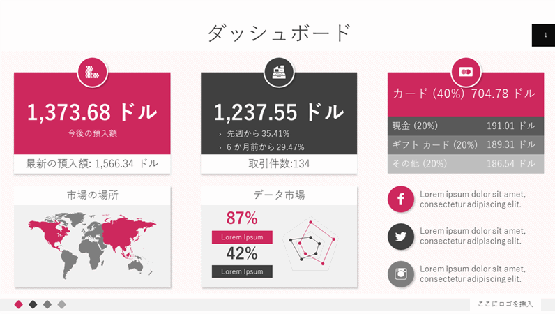Select the 現金 (20%) row

click(465, 126)
